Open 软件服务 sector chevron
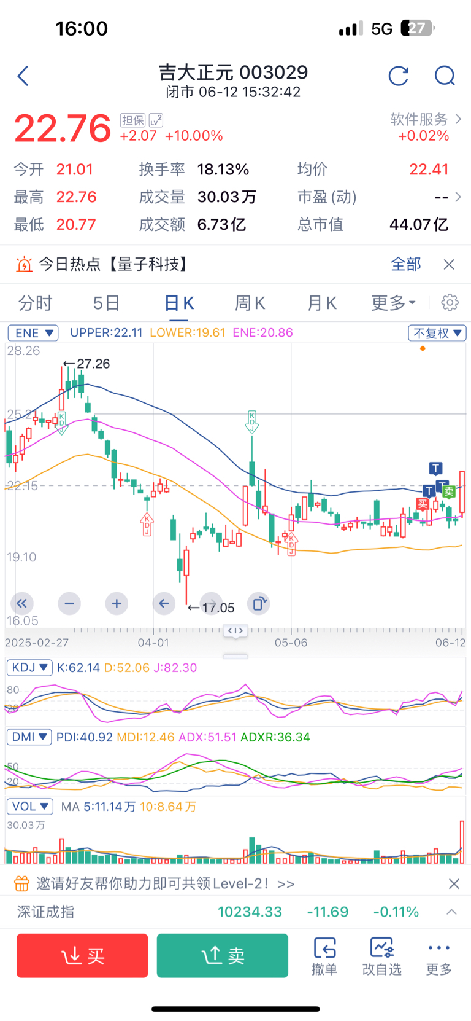The height and width of the screenshot is (1021, 471). click(458, 119)
